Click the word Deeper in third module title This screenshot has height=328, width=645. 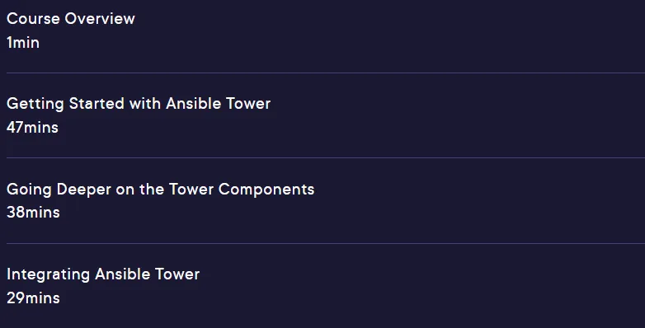pyautogui.click(x=84, y=190)
